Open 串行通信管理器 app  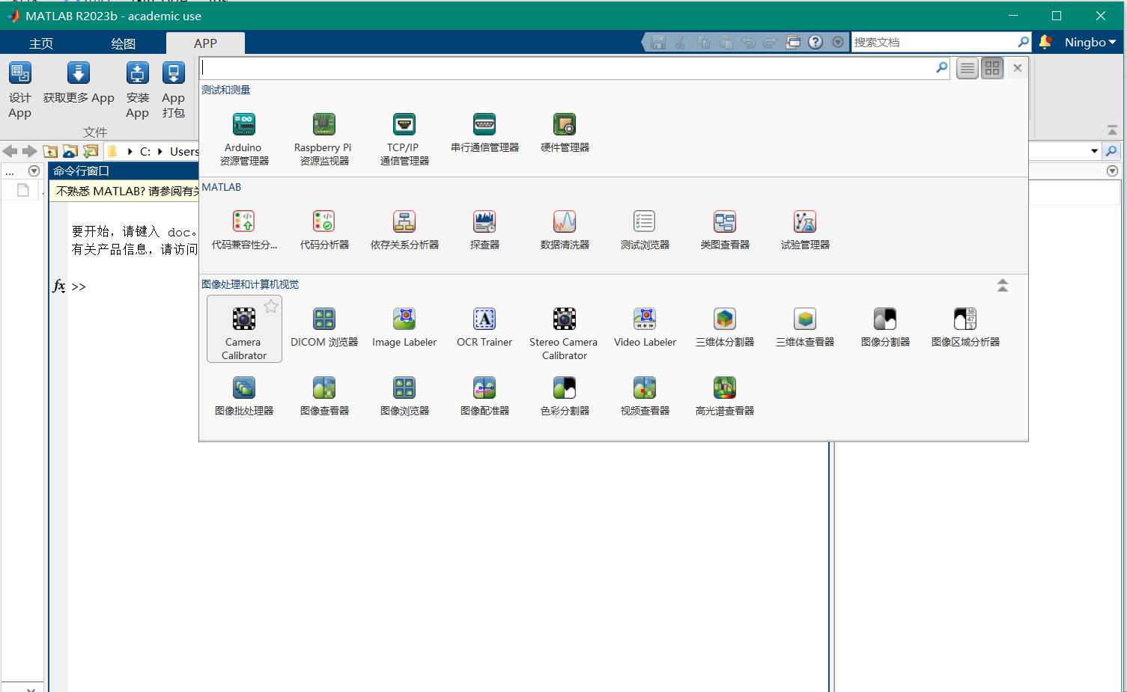coord(484,132)
